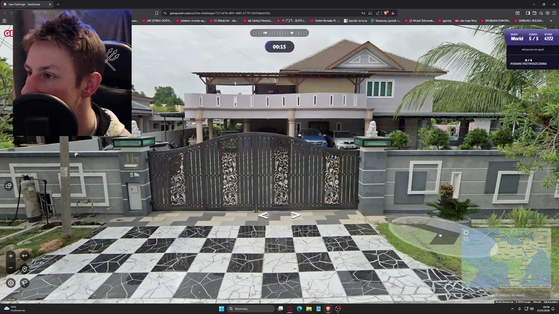Bookmark this page icon in address bar
This screenshot has height=314, width=559.
pos(157,13)
